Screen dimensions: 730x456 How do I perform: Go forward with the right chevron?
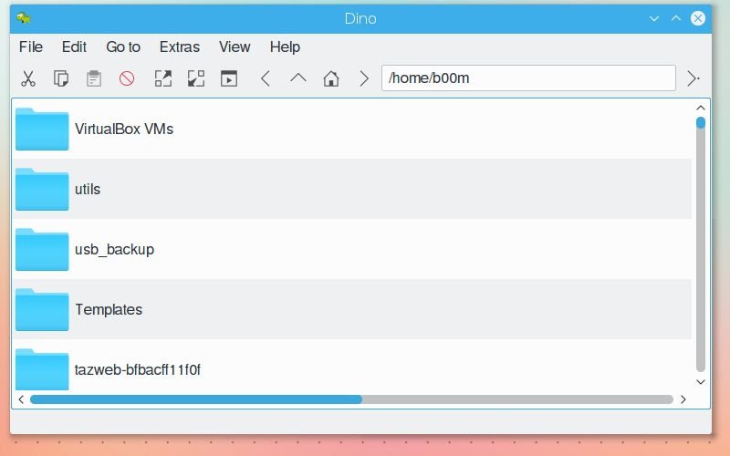click(x=364, y=78)
